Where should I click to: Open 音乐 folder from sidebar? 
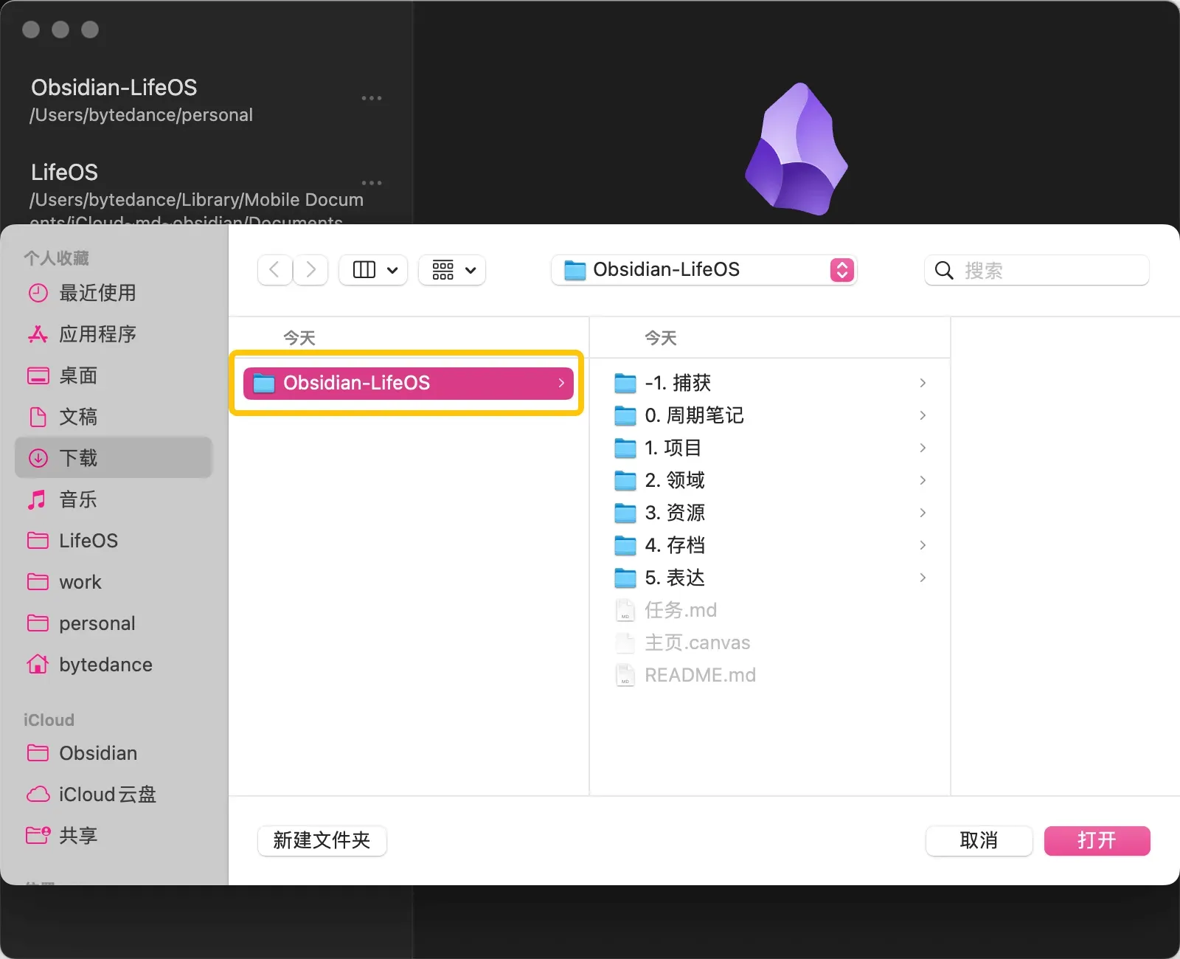(77, 499)
